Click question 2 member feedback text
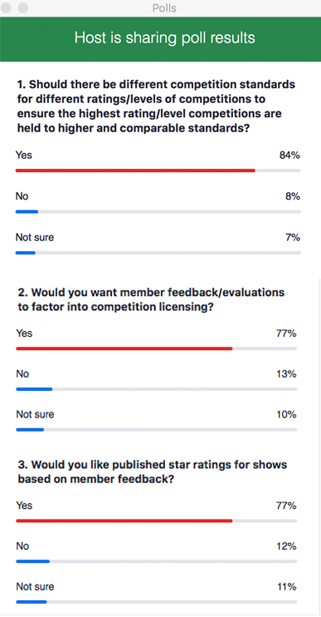Viewport: 321px width, 617px height. point(151,299)
